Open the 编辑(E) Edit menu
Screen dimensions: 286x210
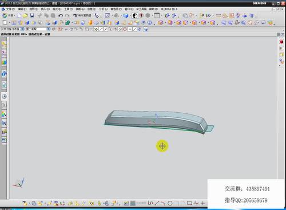tap(22, 9)
